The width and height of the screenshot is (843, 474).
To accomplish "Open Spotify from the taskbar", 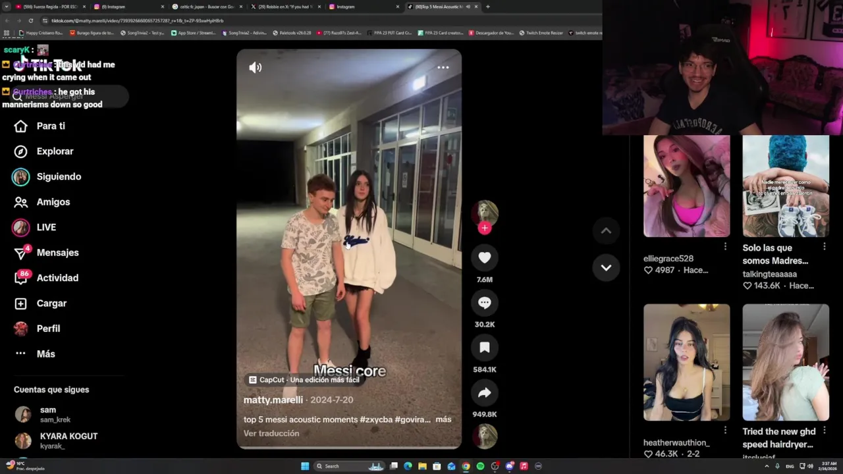I will click(x=480, y=466).
